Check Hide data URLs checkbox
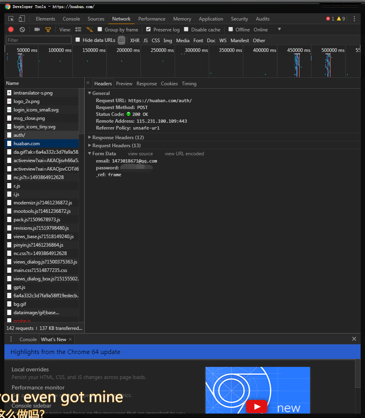365x418 pixels. pos(77,40)
